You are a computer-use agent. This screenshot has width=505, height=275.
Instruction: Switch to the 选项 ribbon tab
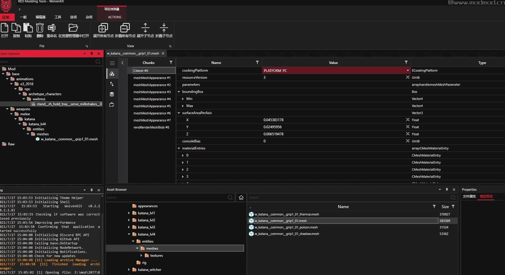73,17
